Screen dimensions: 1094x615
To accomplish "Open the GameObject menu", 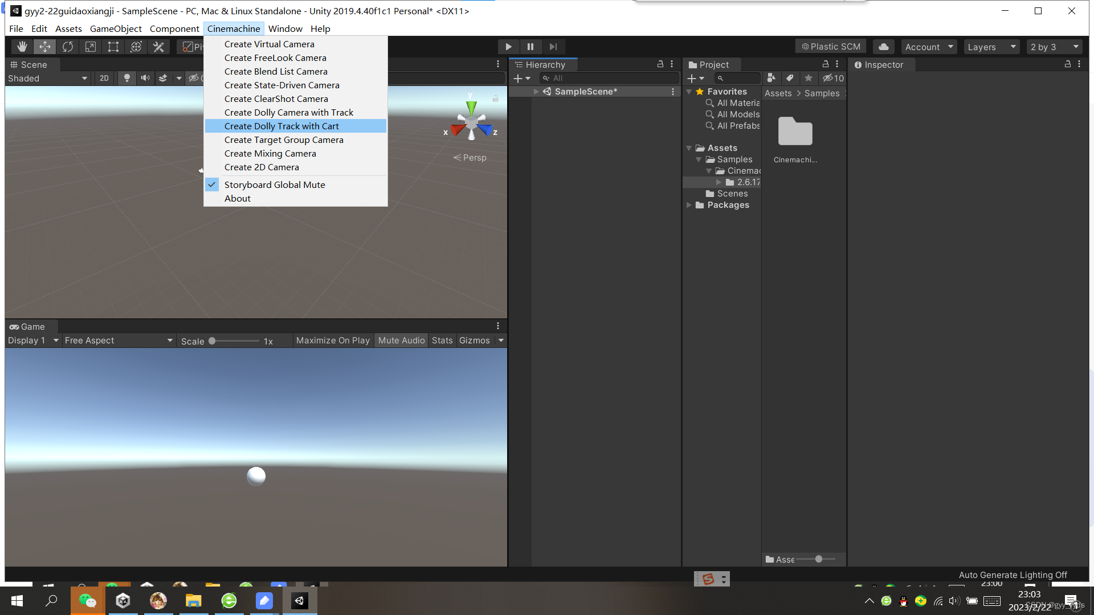I will (x=116, y=28).
